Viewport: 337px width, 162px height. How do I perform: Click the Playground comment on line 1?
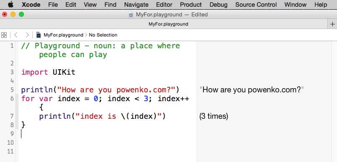click(101, 50)
